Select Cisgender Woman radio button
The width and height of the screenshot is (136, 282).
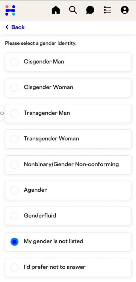[14, 88]
